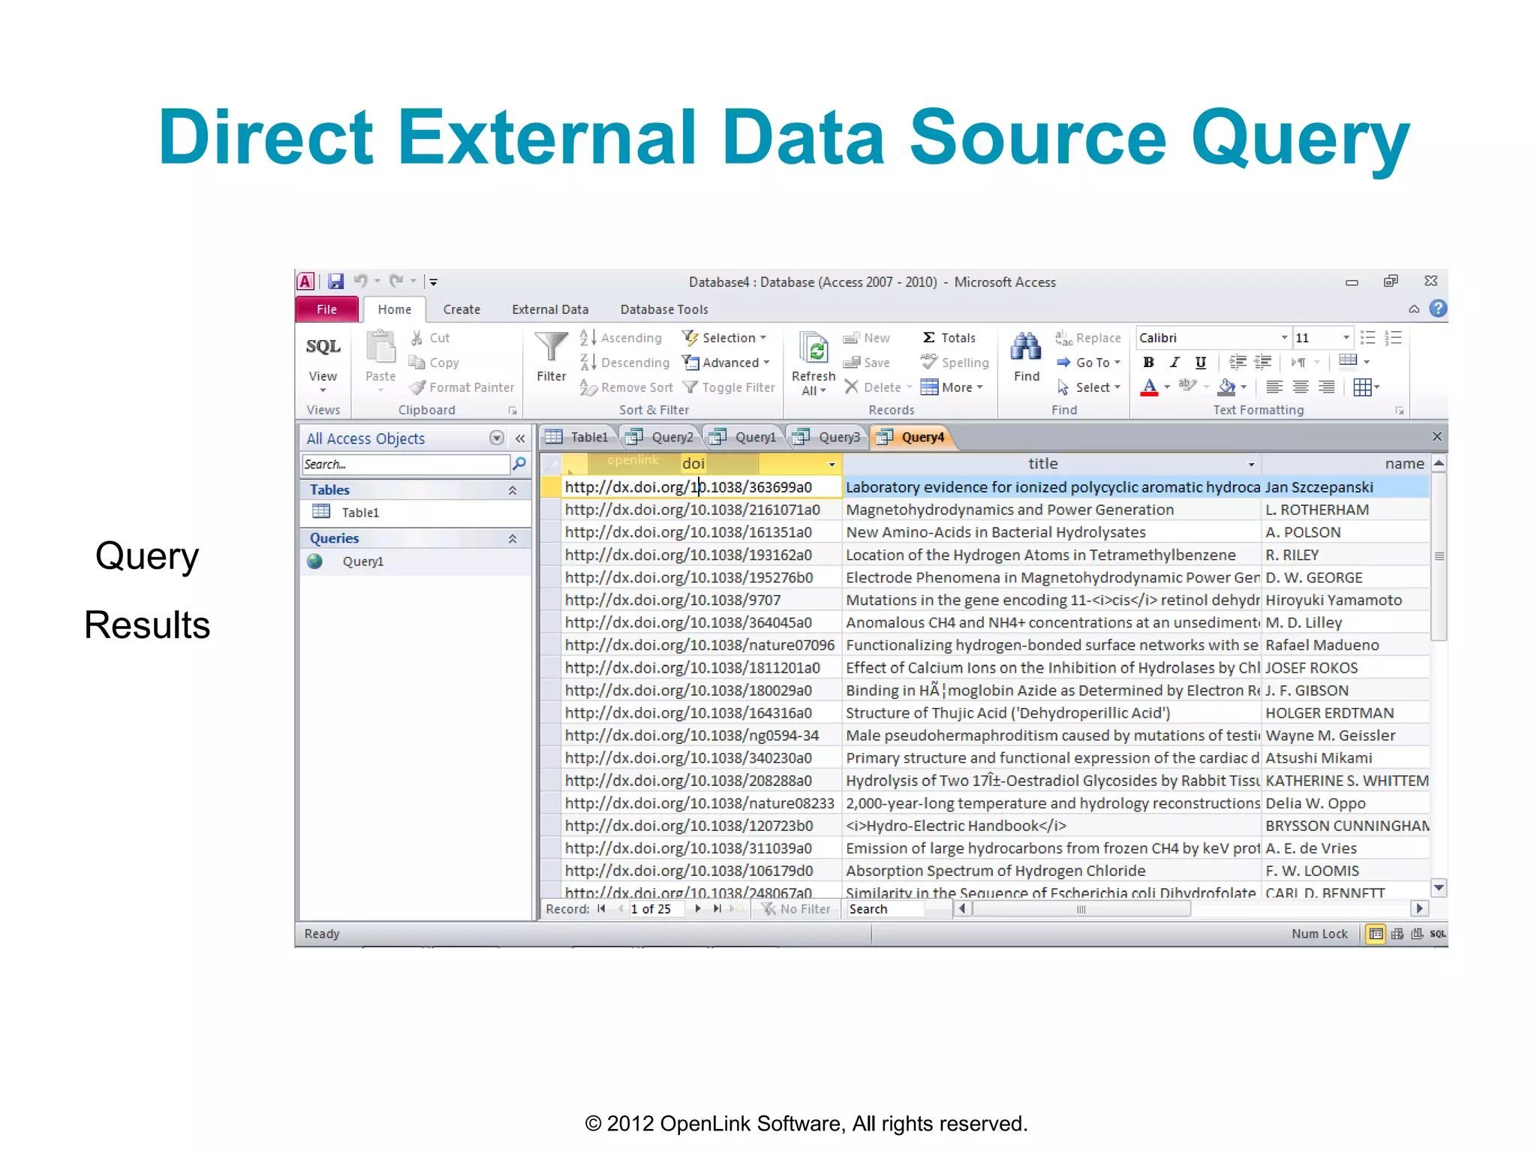
Task: Open the File tab
Action: pos(326,309)
